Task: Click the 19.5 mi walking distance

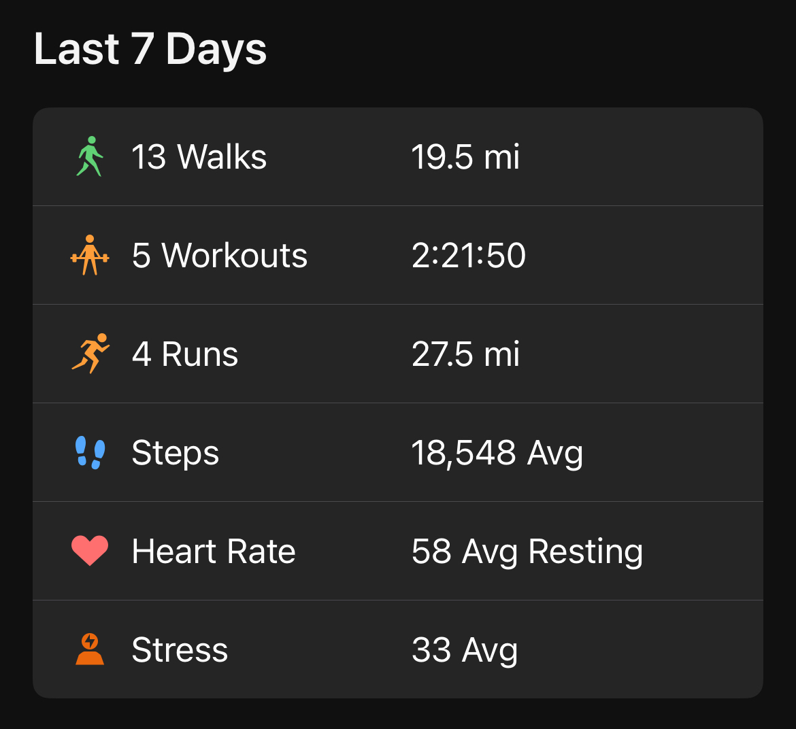Action: coord(465,157)
